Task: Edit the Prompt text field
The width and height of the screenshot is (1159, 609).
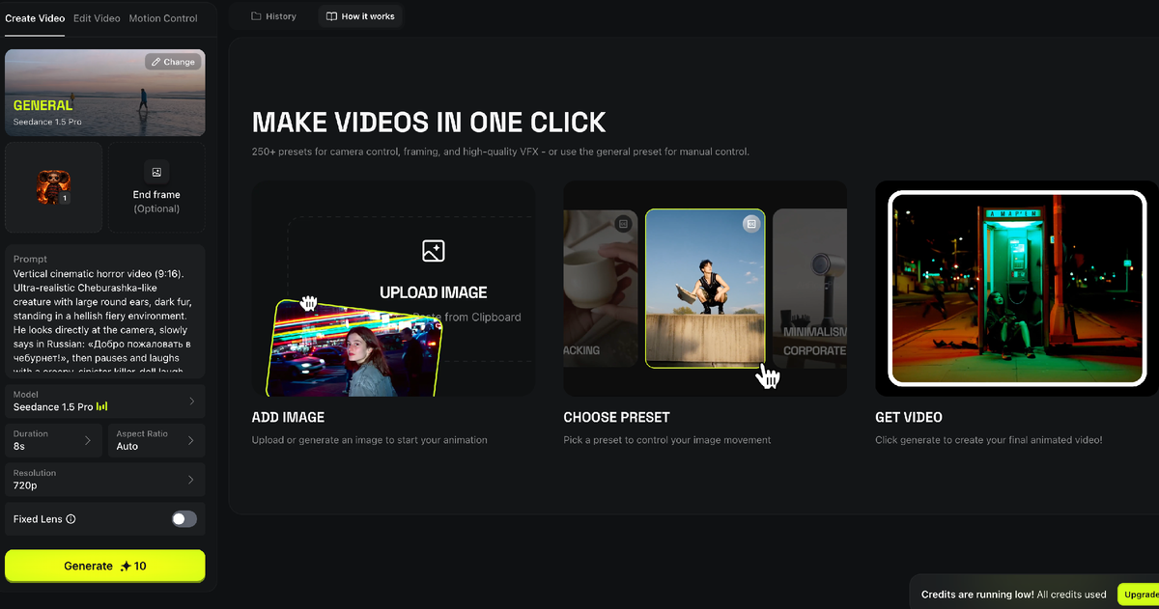Action: point(105,312)
